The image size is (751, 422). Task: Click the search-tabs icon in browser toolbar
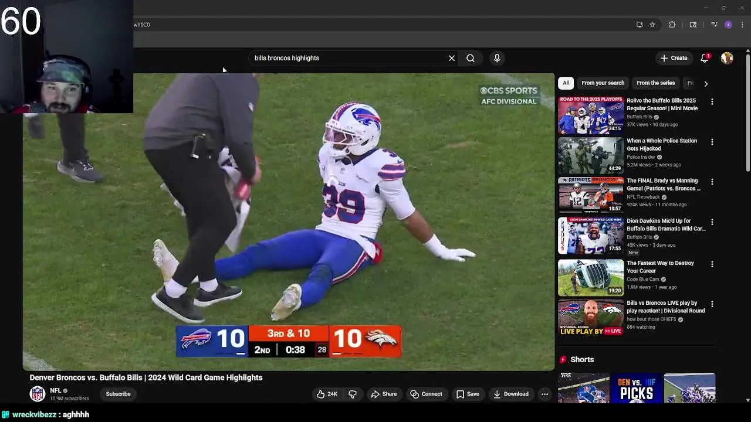pyautogui.click(x=693, y=25)
